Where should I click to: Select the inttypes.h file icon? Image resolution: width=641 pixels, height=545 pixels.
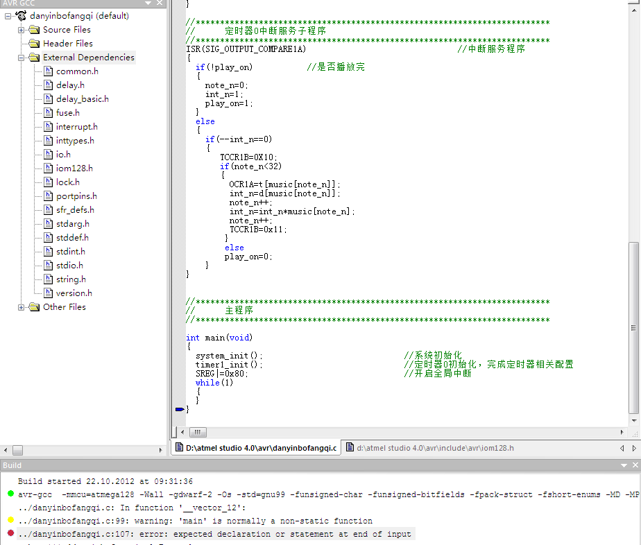49,141
